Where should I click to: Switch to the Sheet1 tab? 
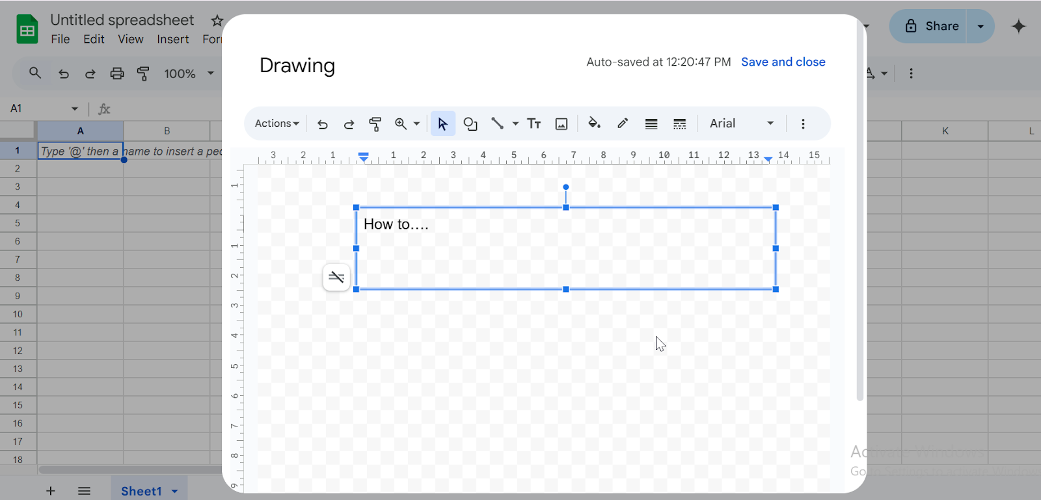(141, 491)
